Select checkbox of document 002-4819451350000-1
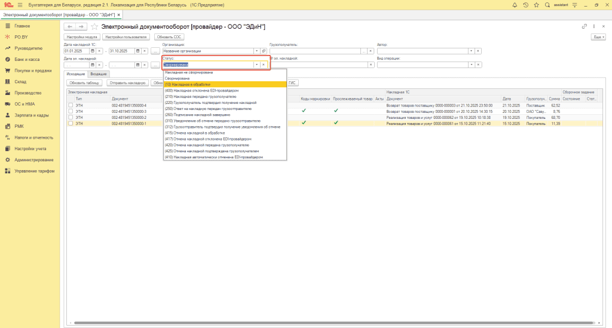This screenshot has width=612, height=328. tap(71, 123)
